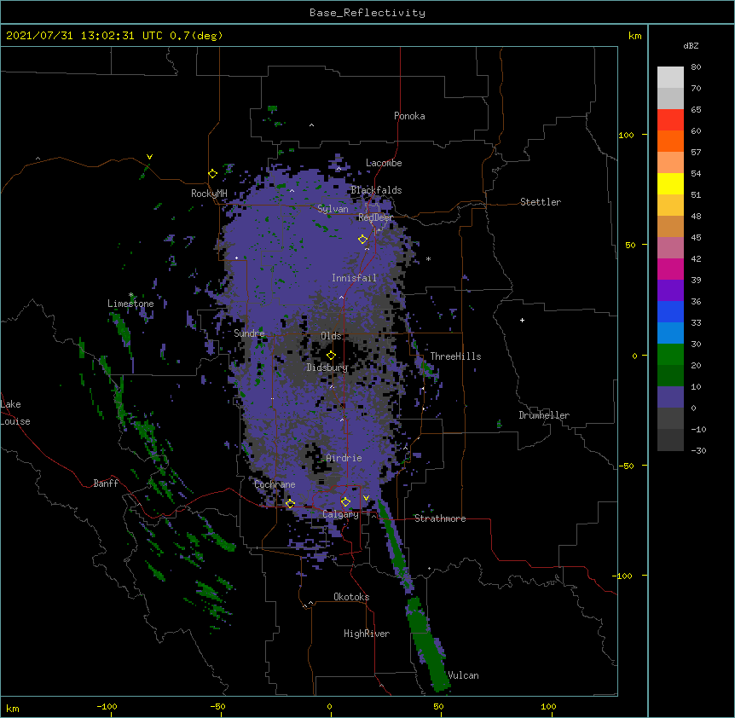Click the yellow station marker under Cochrane
This screenshot has height=718, width=735.
coord(290,503)
